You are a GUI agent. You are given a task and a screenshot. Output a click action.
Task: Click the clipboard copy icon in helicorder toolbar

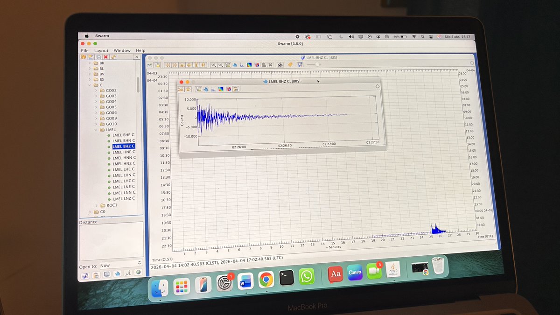(x=264, y=65)
